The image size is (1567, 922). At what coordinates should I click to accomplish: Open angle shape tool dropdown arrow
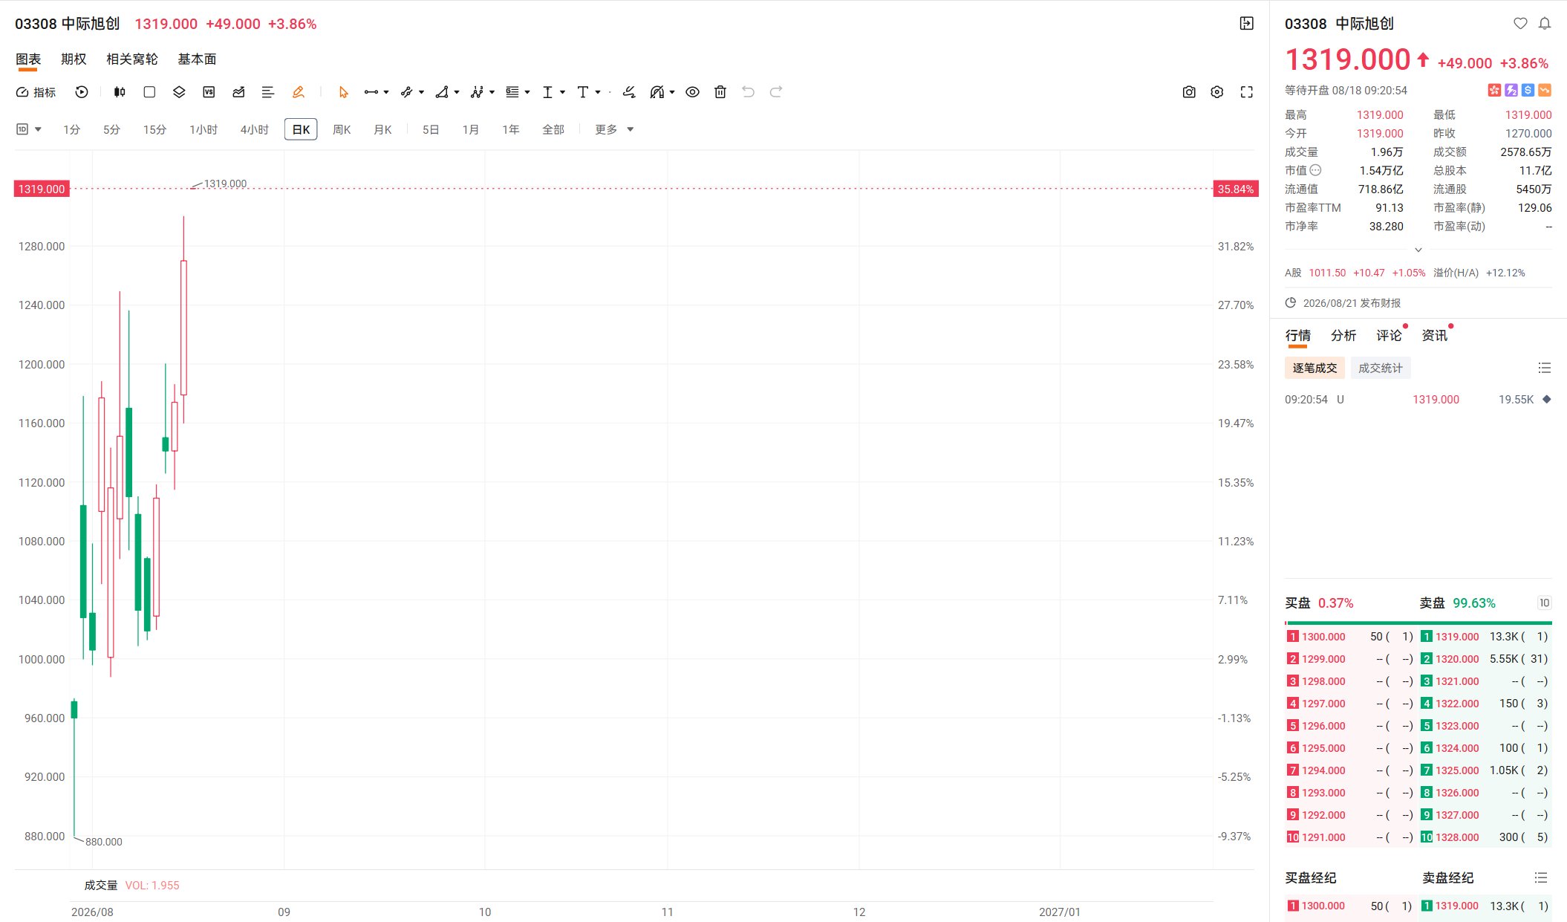pos(457,92)
